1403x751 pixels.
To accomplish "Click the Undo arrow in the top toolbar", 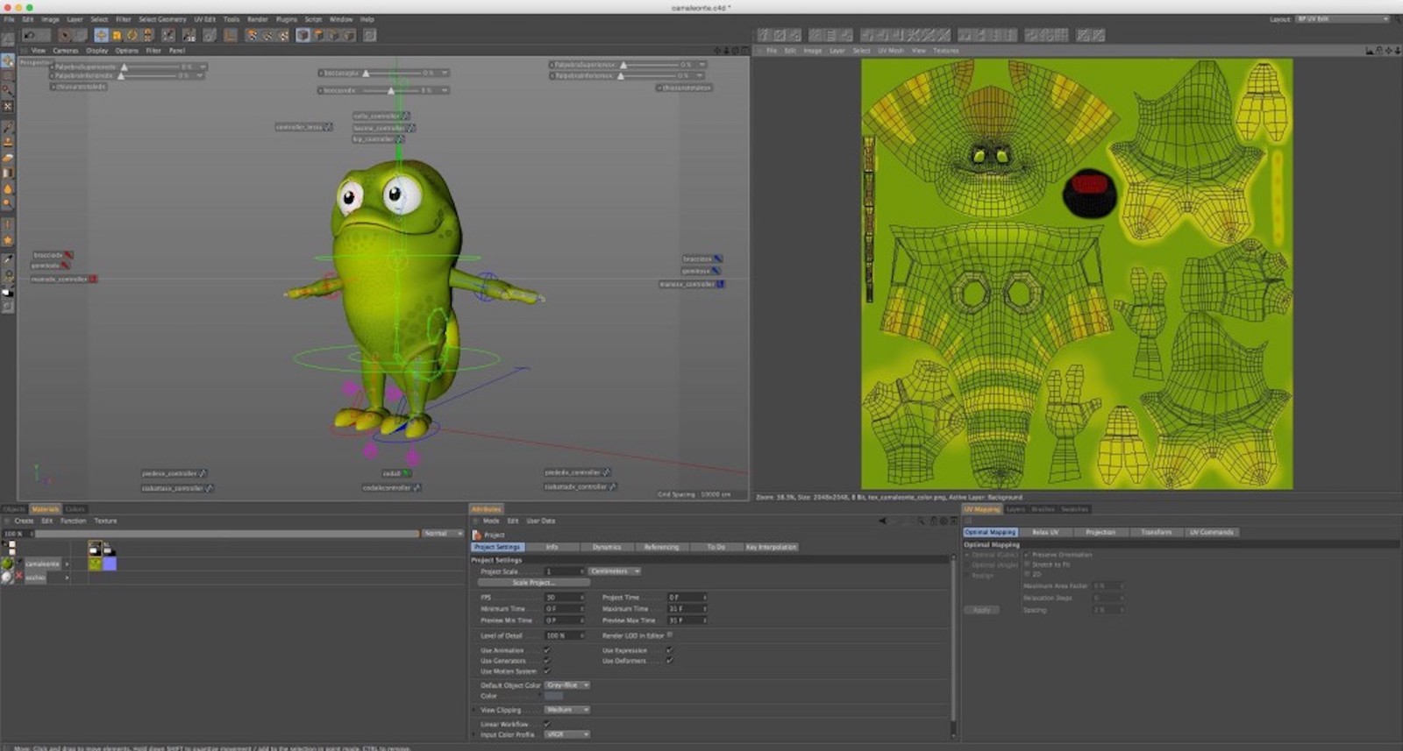I will click(x=29, y=35).
